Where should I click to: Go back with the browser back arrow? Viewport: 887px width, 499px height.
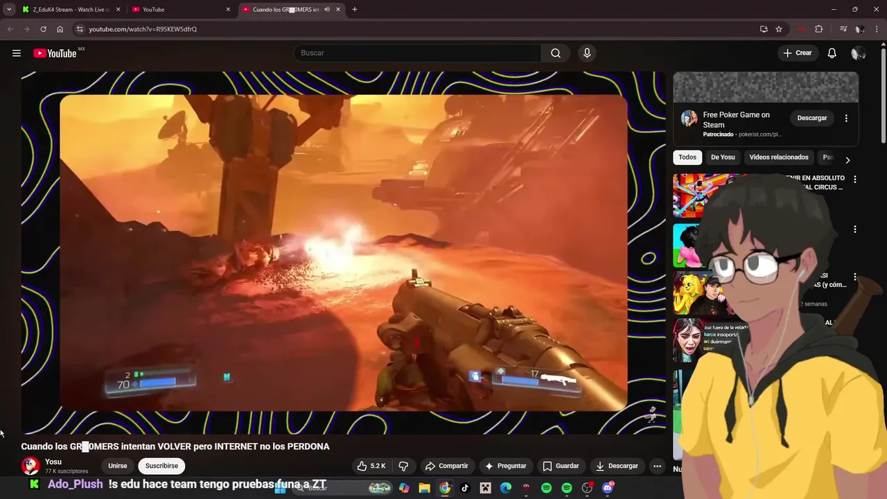coord(10,29)
